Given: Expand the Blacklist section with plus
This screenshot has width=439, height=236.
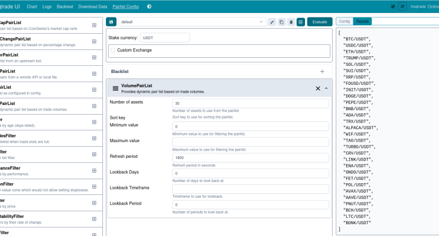Looking at the screenshot, I should 322,72.
